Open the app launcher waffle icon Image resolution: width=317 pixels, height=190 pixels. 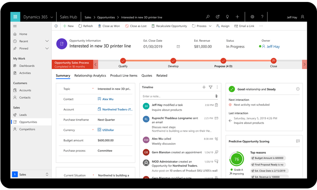point(15,17)
